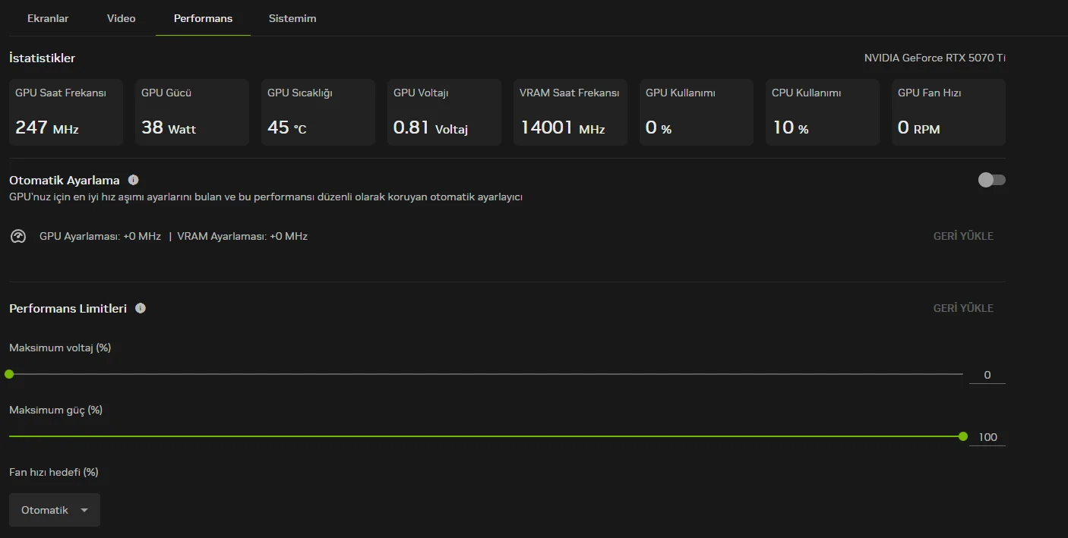Click the İstatistikler heading
Viewport: 1068px width, 538px height.
coord(43,58)
